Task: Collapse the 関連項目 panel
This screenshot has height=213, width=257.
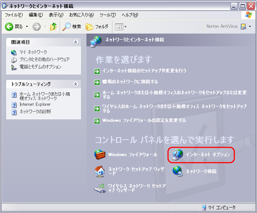Action: tap(75, 42)
